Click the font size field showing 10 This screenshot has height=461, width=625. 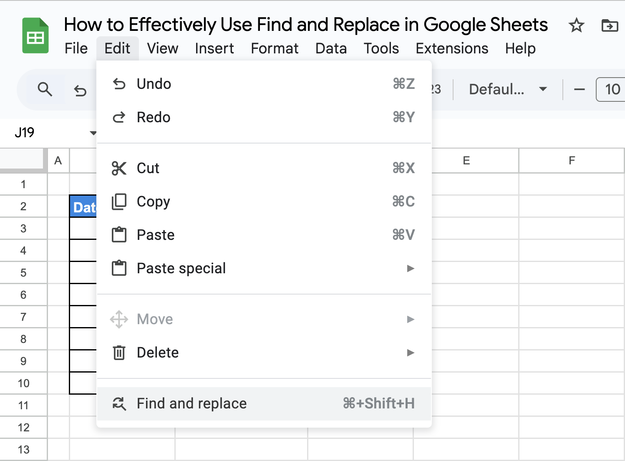pyautogui.click(x=611, y=89)
